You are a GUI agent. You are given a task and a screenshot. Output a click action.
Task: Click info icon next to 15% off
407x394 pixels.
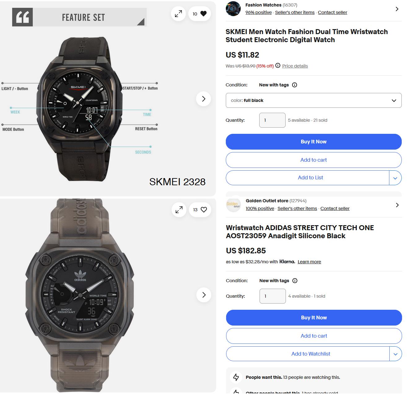click(278, 66)
